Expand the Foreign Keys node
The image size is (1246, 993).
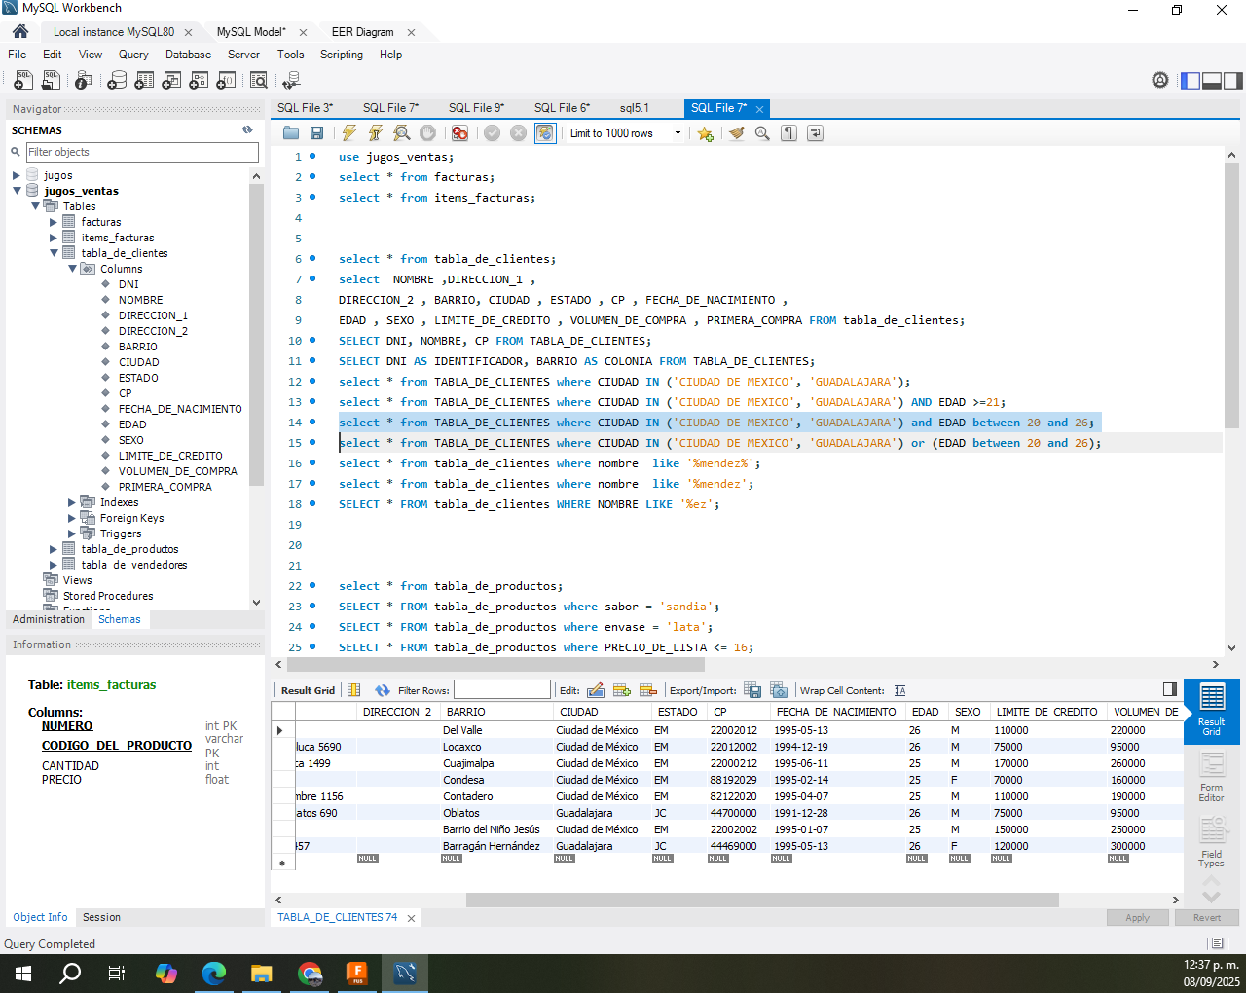[x=72, y=518]
